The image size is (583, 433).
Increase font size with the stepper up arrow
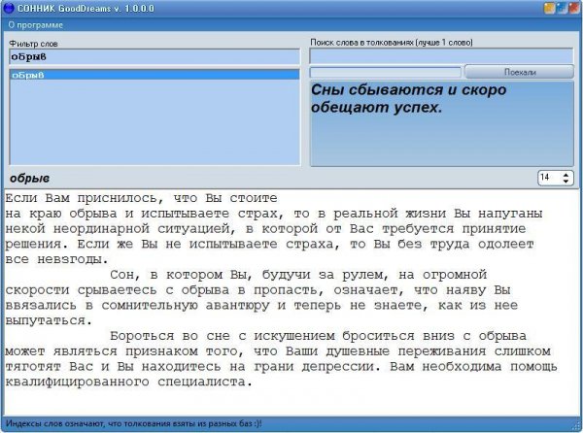pyautogui.click(x=566, y=175)
